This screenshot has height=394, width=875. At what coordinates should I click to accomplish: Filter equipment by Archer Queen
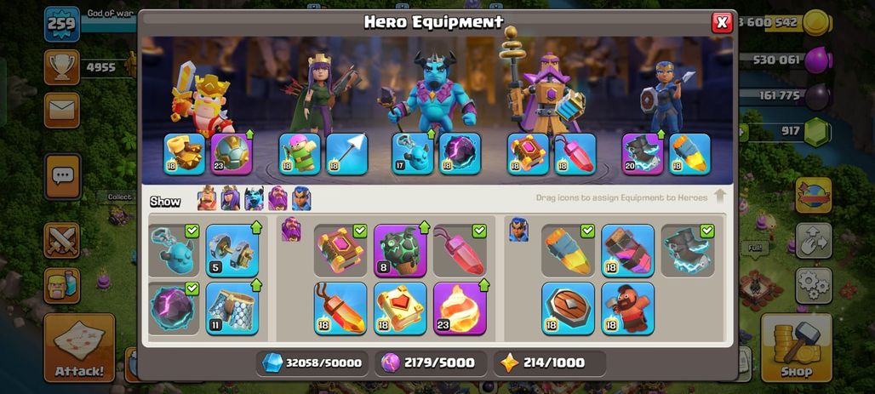(x=231, y=198)
